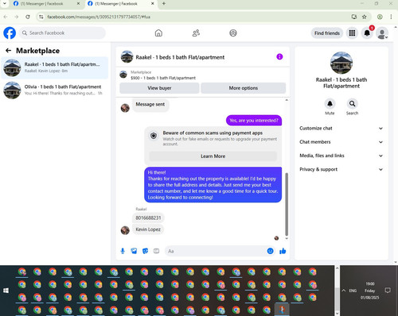Viewport: 398px width, 316px height.
Task: Reload the page in the browser
Action: tap(28, 17)
